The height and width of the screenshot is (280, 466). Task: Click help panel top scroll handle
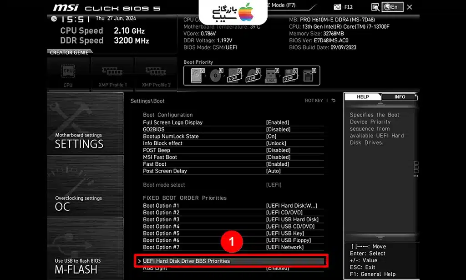380,104
